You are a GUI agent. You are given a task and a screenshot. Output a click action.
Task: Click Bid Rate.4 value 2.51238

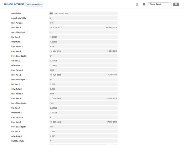[x=83, y=108]
